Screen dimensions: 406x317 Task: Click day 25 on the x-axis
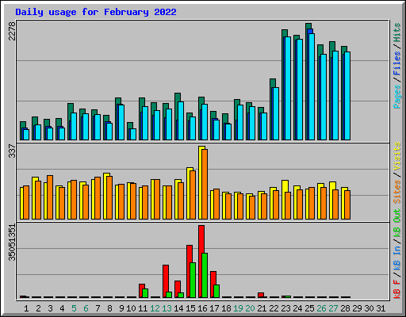tap(309, 308)
